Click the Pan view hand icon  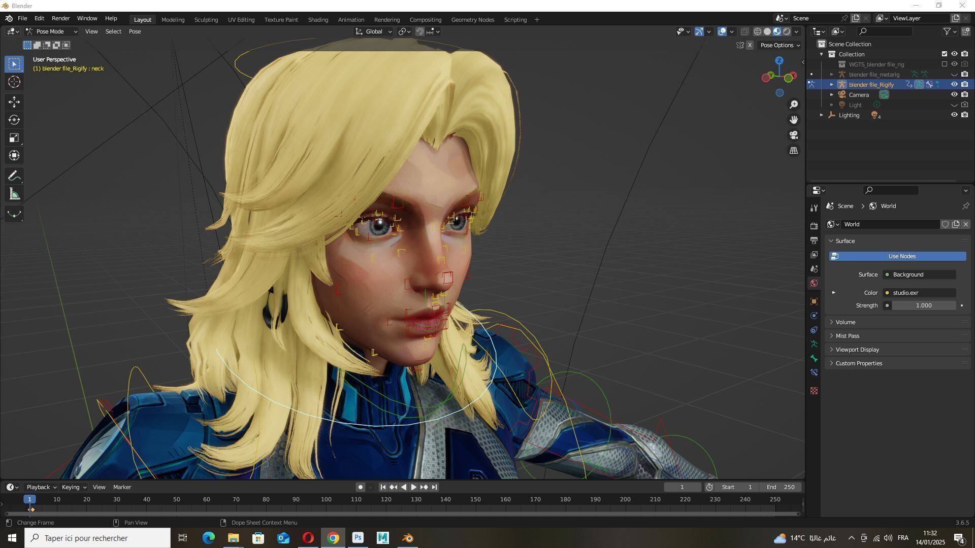coord(794,120)
